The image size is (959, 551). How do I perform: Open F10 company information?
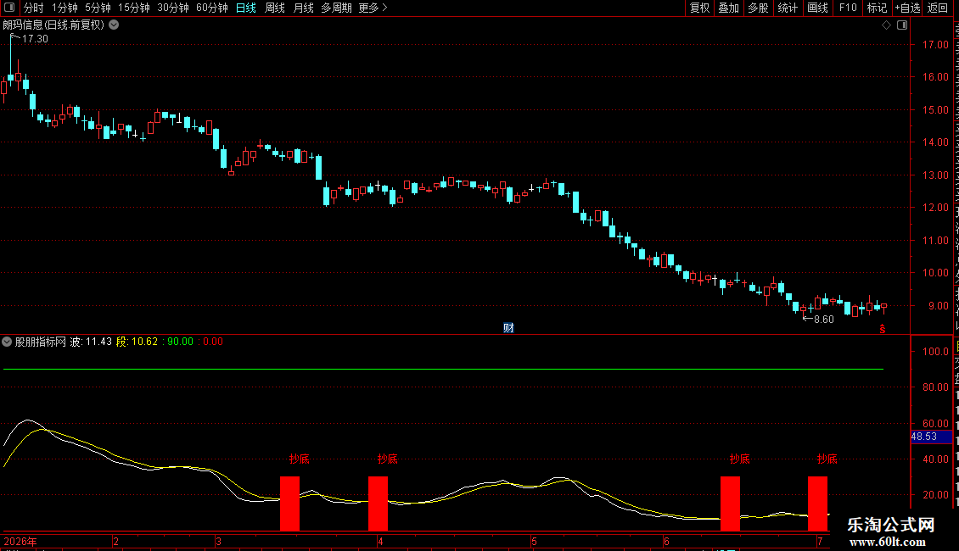[x=848, y=8]
